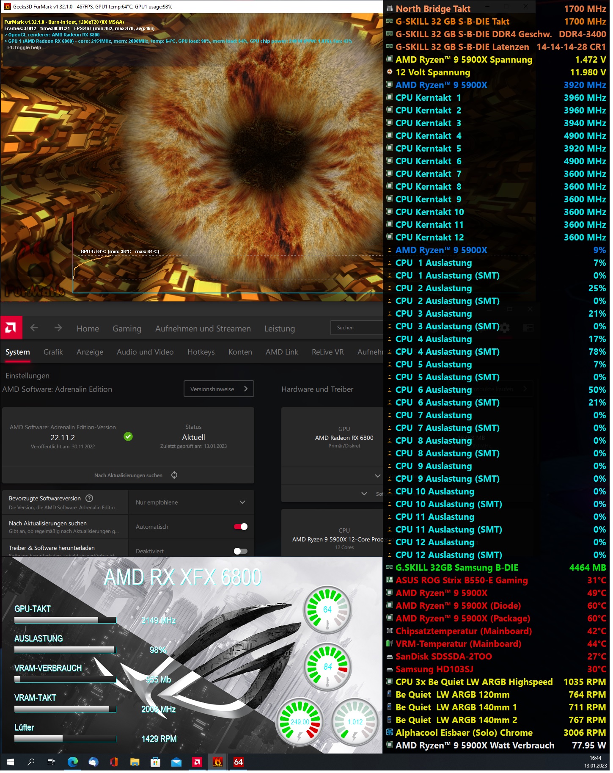The image size is (613, 773).
Task: Click the AUSLASTUNG bar in the sensor panel
Action: click(x=65, y=650)
